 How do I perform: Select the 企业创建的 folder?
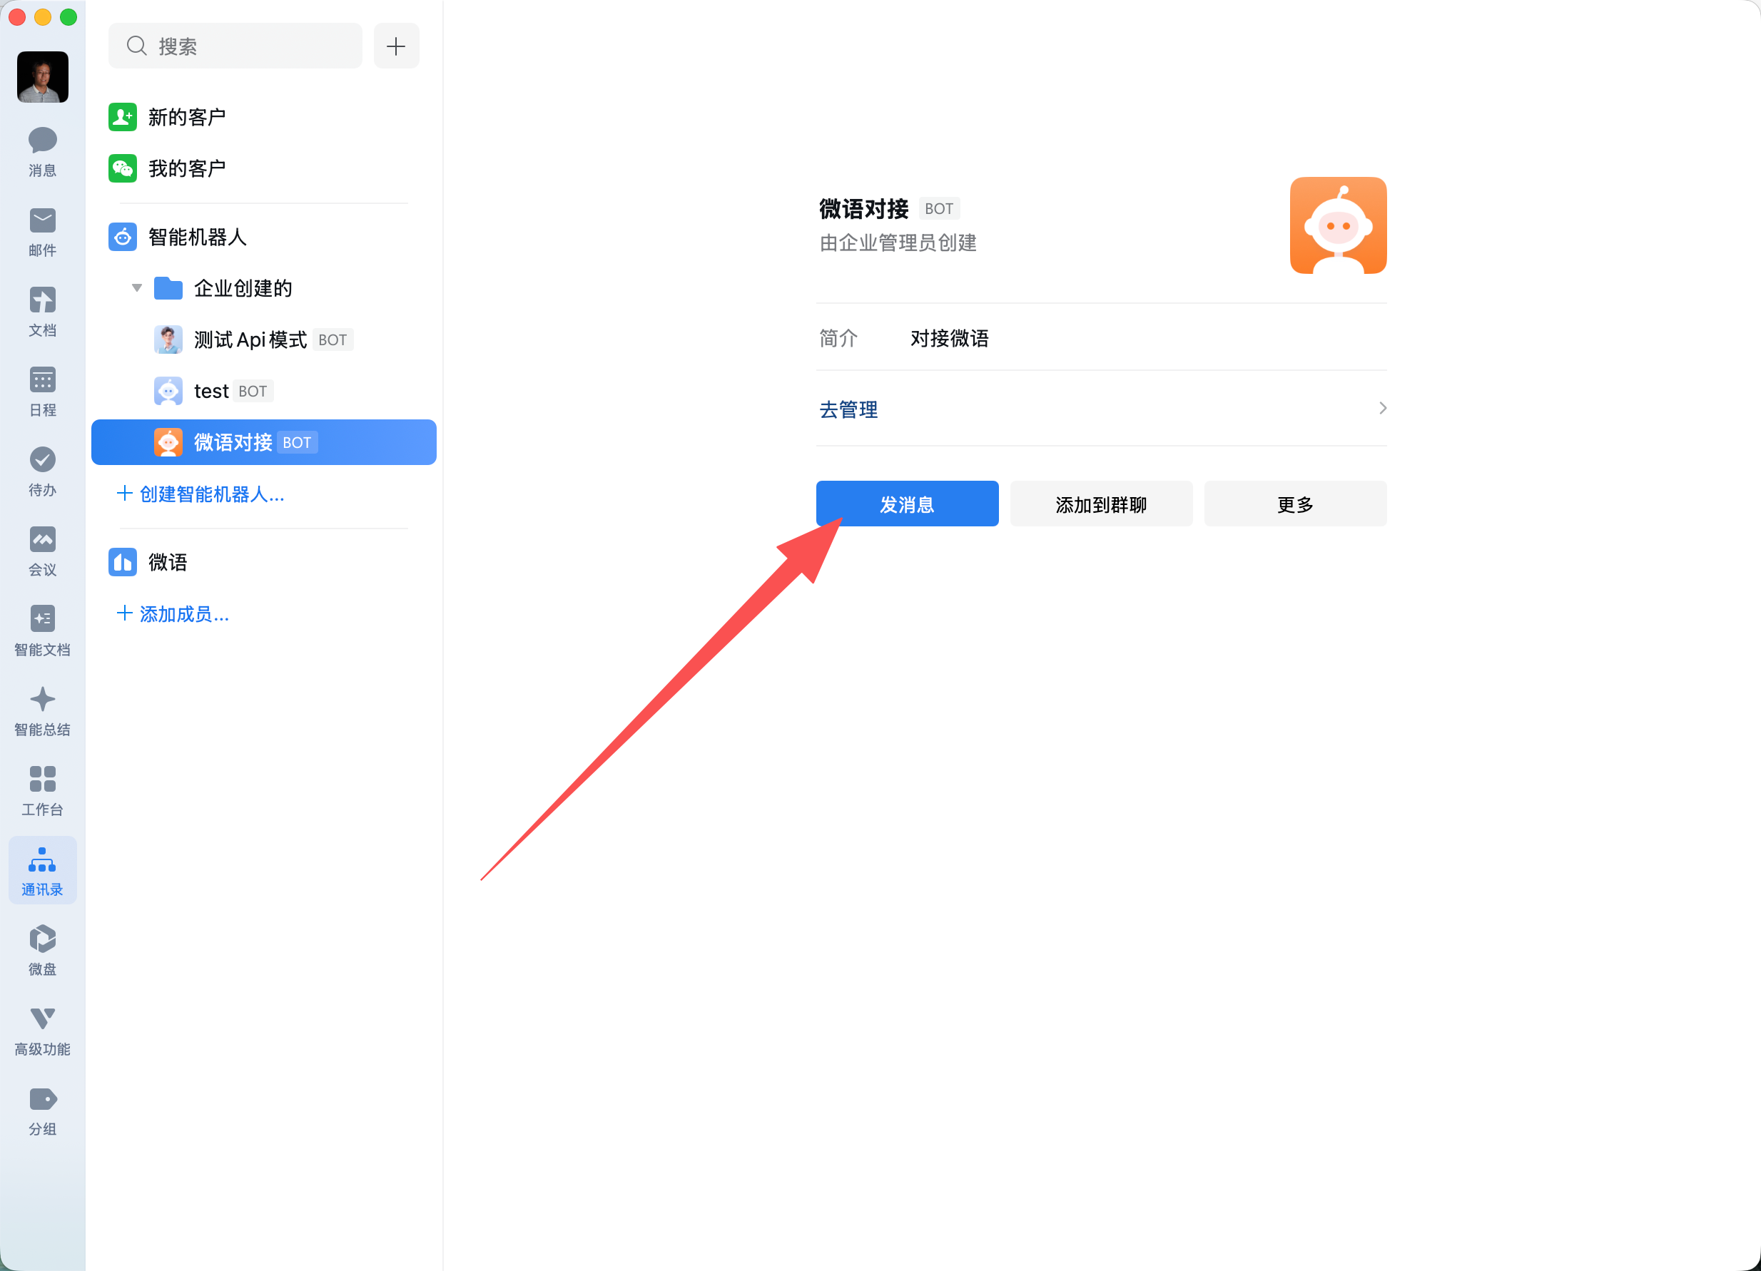coord(264,289)
